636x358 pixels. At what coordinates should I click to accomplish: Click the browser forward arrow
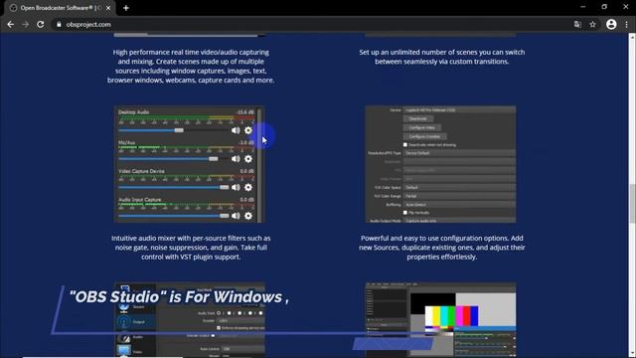tap(25, 24)
